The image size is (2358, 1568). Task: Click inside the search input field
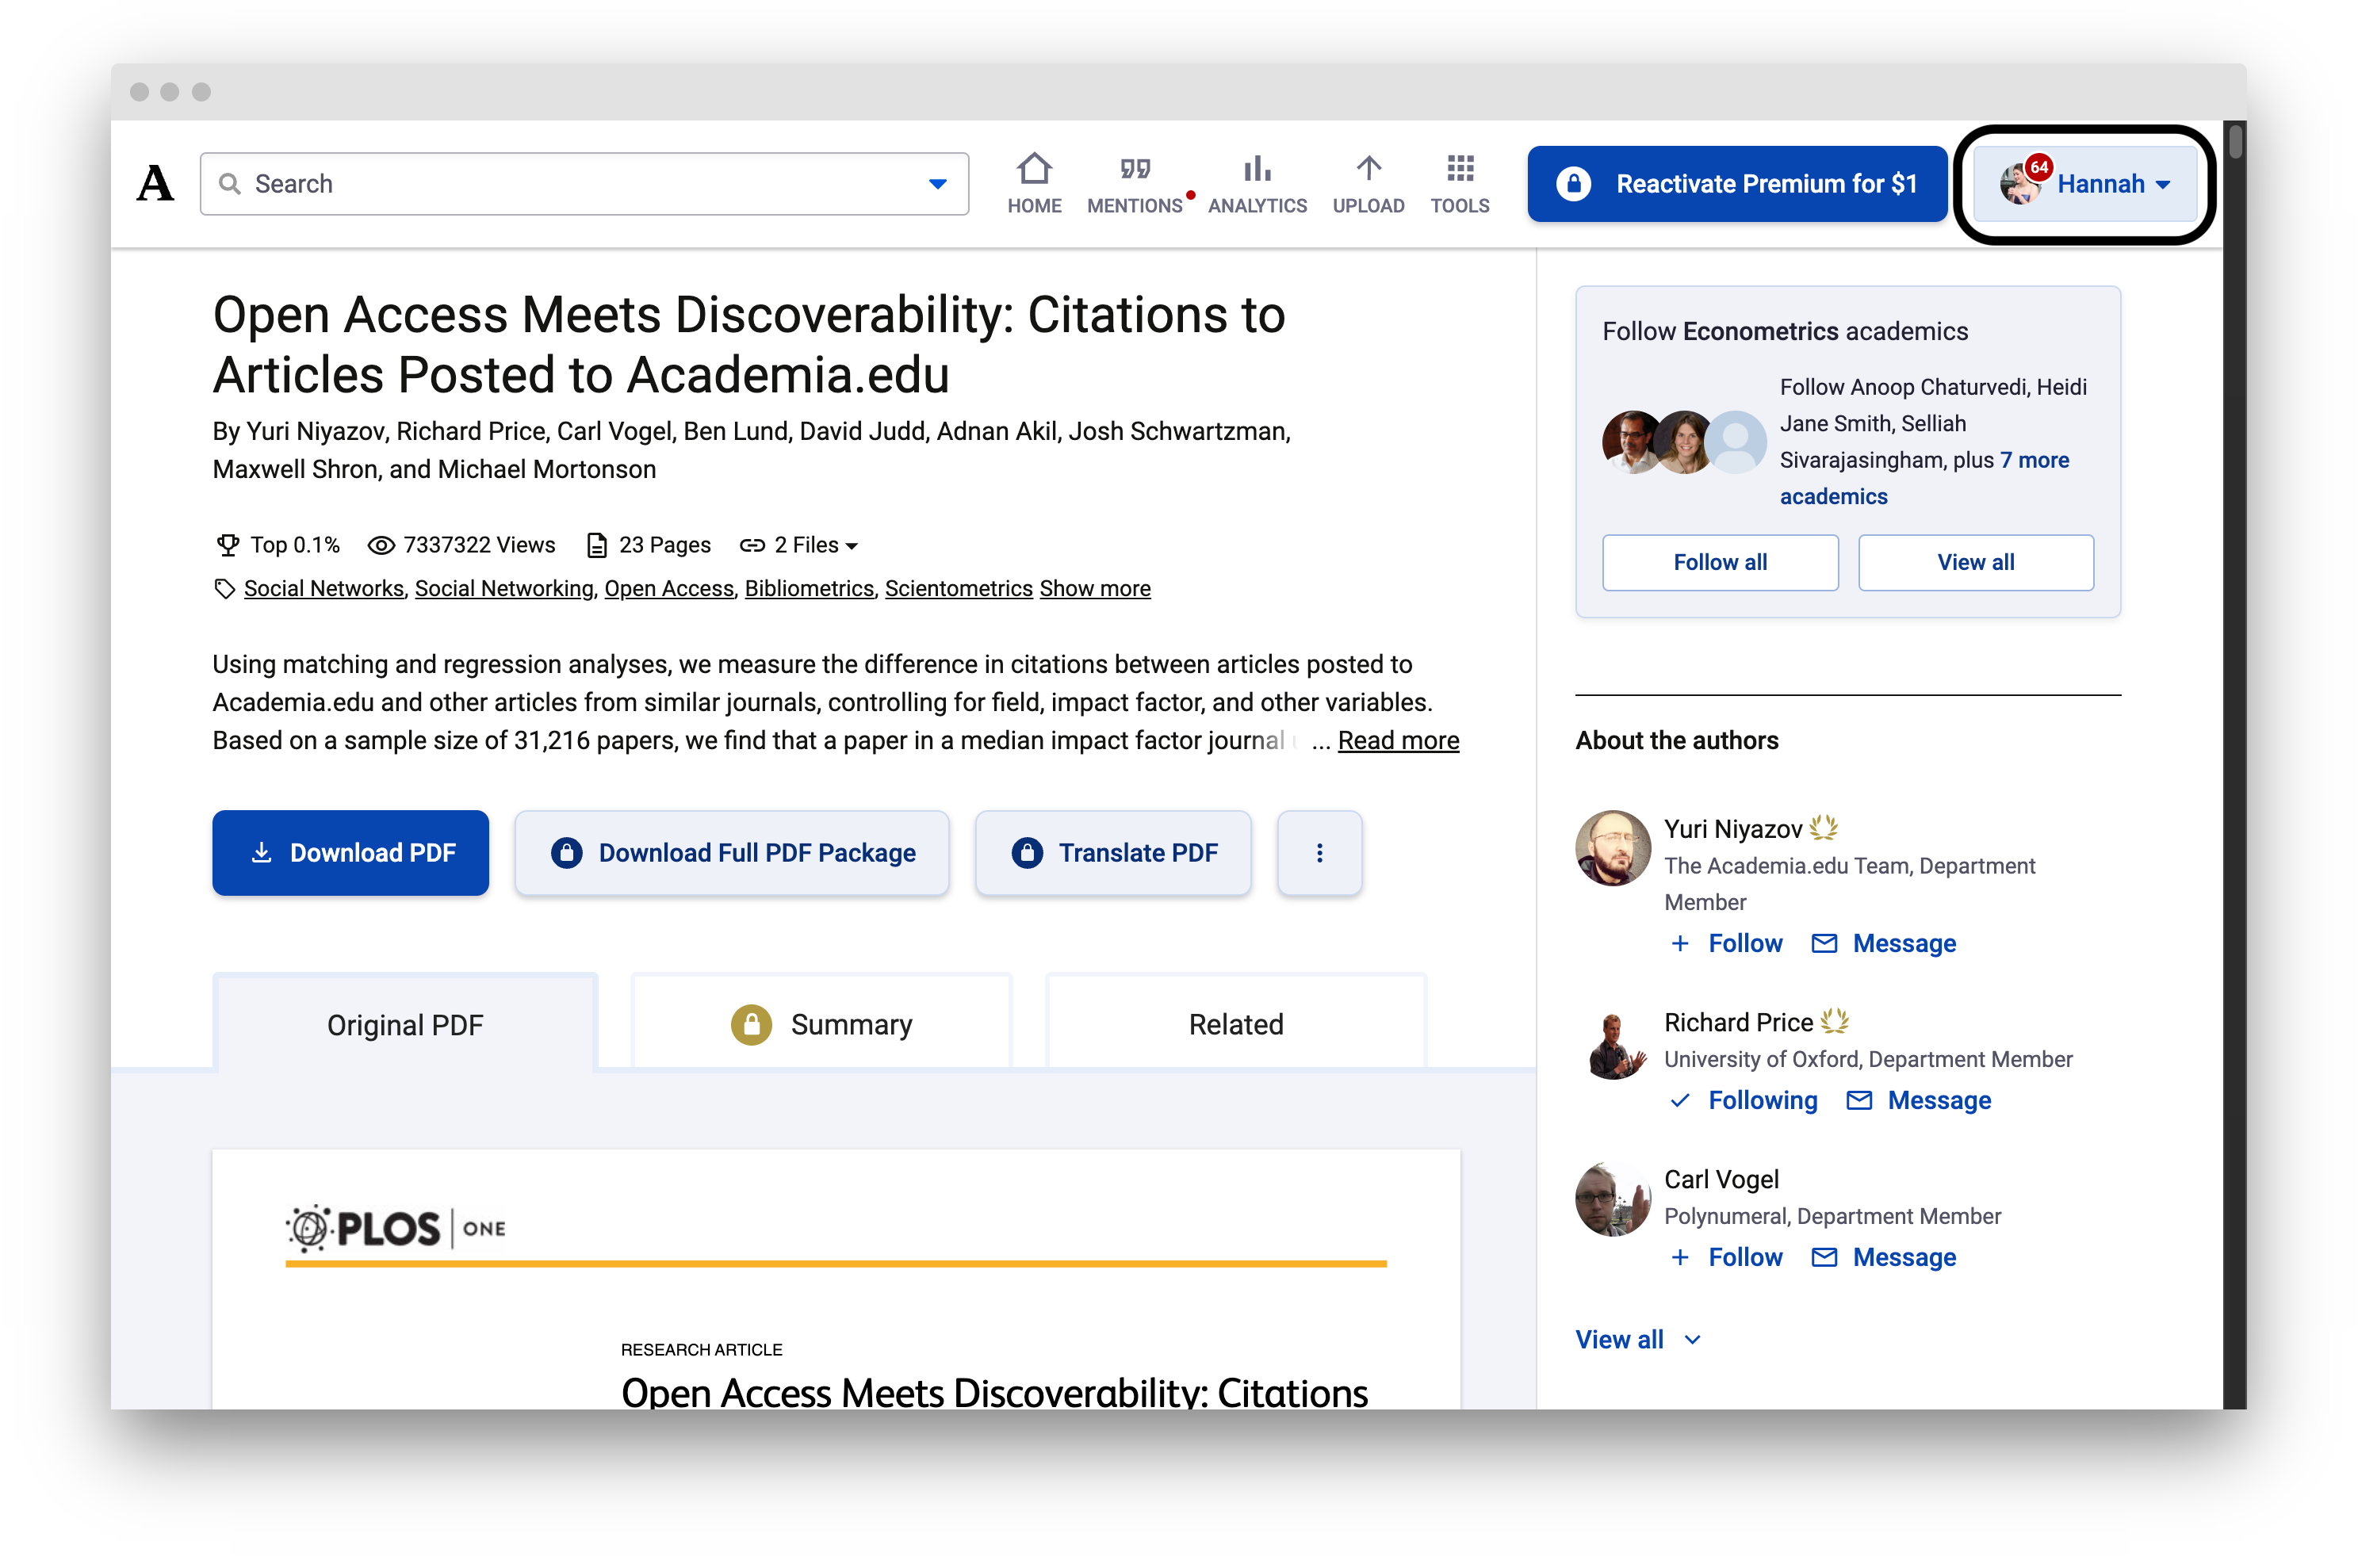pos(550,183)
